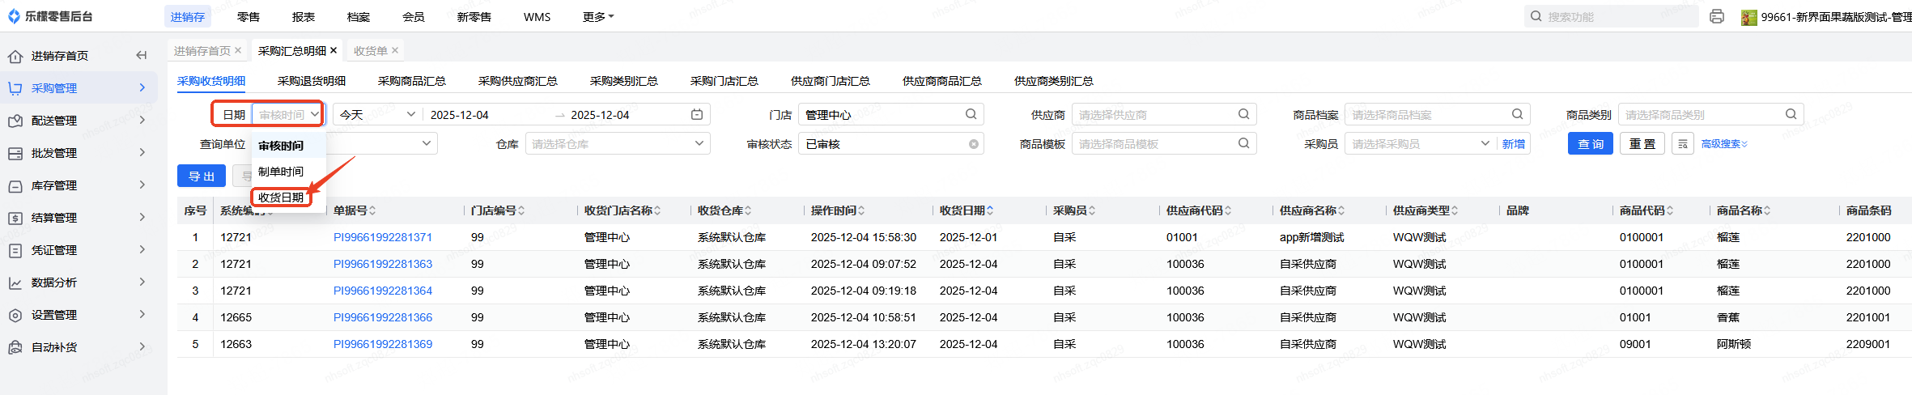Collapse the sidebar with the arrow icon
Viewport: 1912px width, 395px height.
(x=142, y=55)
